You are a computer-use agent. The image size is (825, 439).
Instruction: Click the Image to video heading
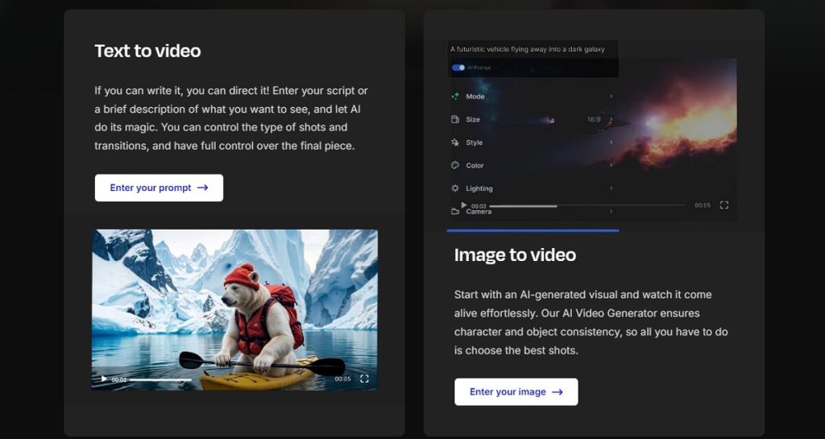click(515, 255)
